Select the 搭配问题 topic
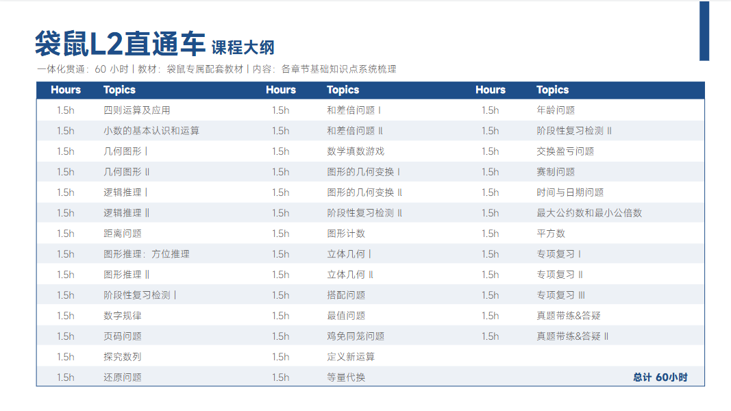Viewport: 731px width, 411px height. (x=346, y=295)
